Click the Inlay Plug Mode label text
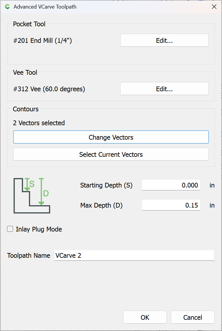 (39, 229)
